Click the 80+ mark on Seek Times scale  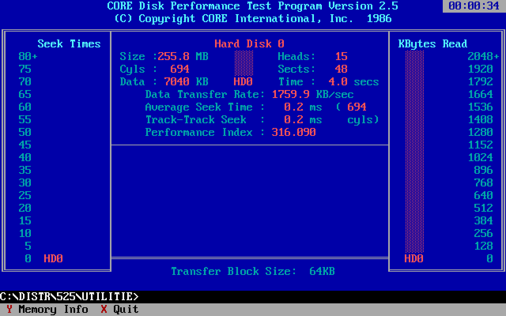28,56
